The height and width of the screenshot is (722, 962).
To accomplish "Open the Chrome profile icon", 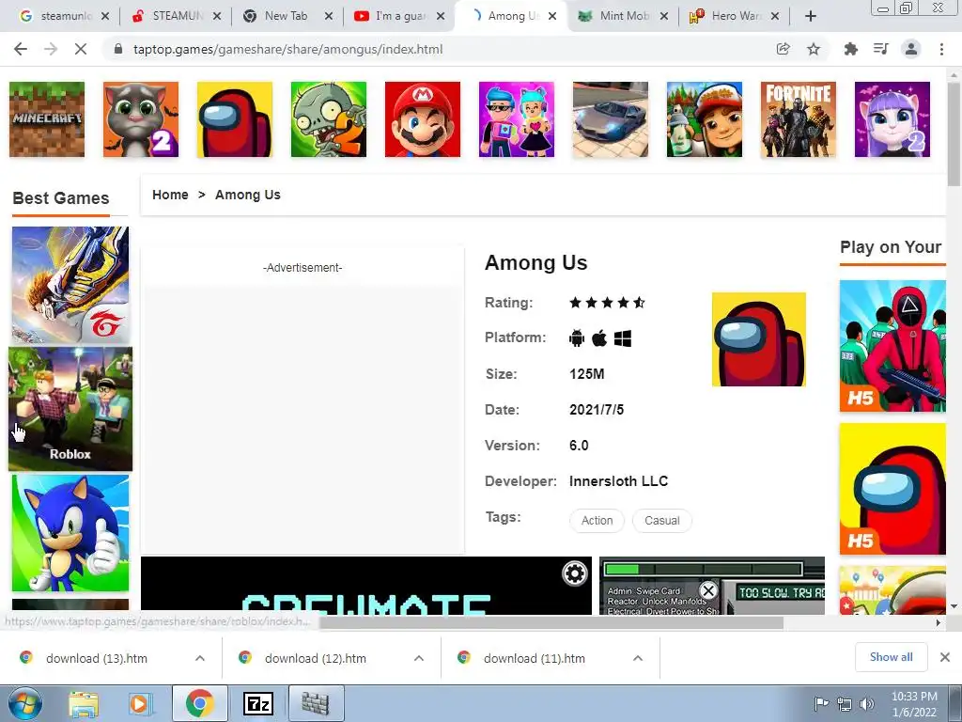I will click(911, 49).
